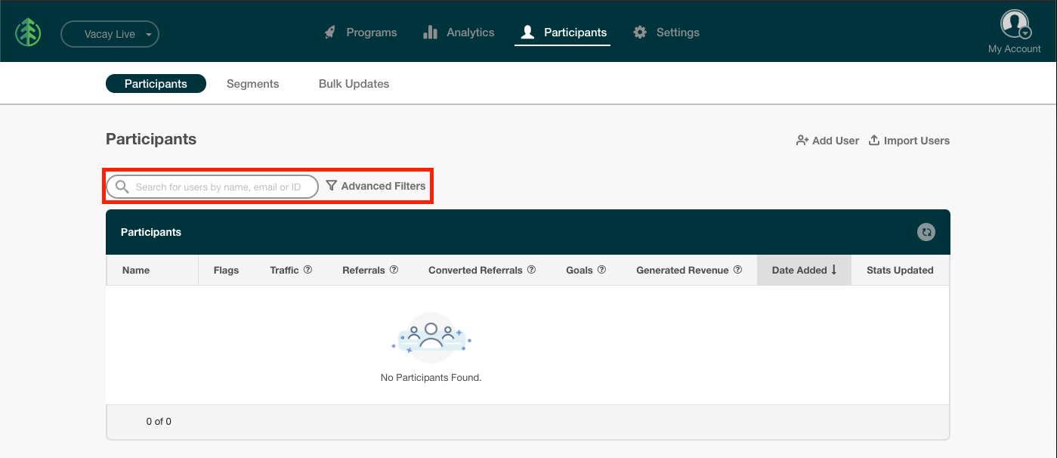Image resolution: width=1057 pixels, height=458 pixels.
Task: Click the help icon beside Referrals
Action: [x=394, y=270]
